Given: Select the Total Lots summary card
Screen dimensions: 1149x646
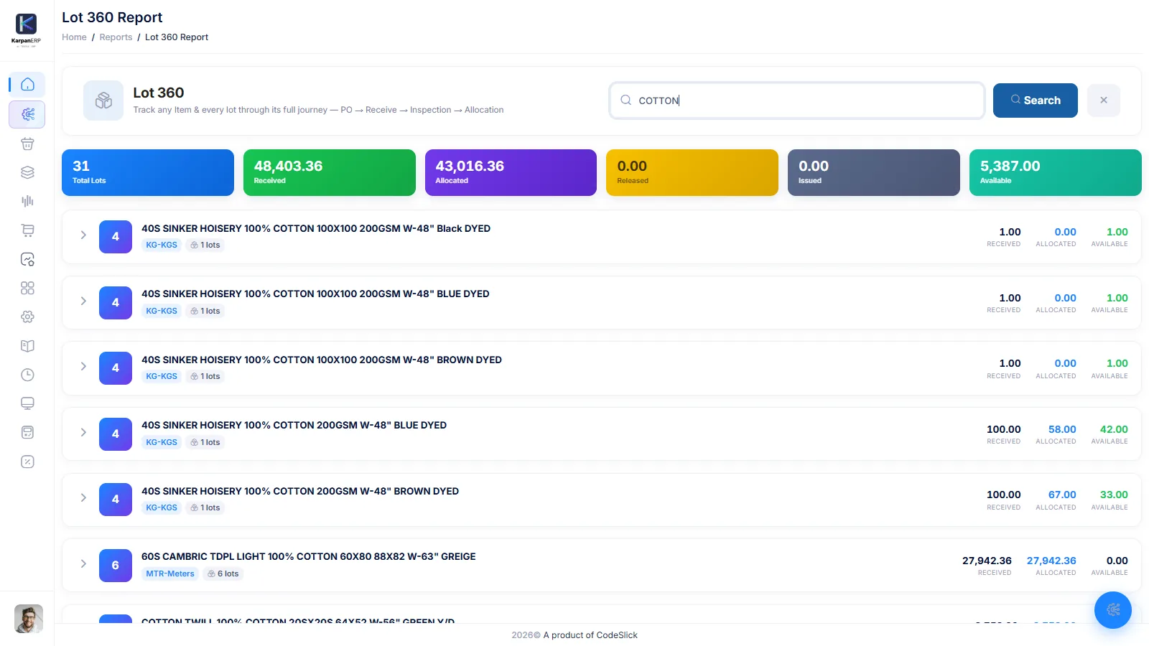Looking at the screenshot, I should point(148,173).
